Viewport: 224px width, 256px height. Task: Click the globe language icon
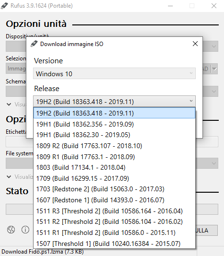(x=11, y=230)
